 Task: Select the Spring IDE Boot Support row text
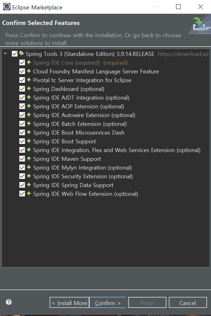[65, 141]
